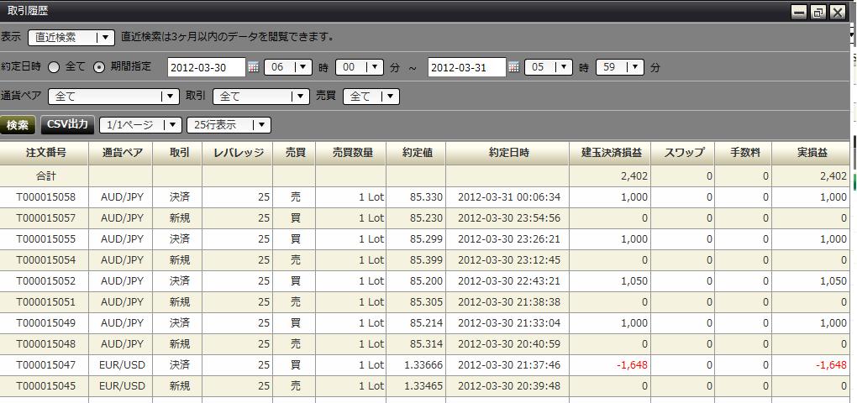Click the end date field 2012-03-31

[x=467, y=67]
